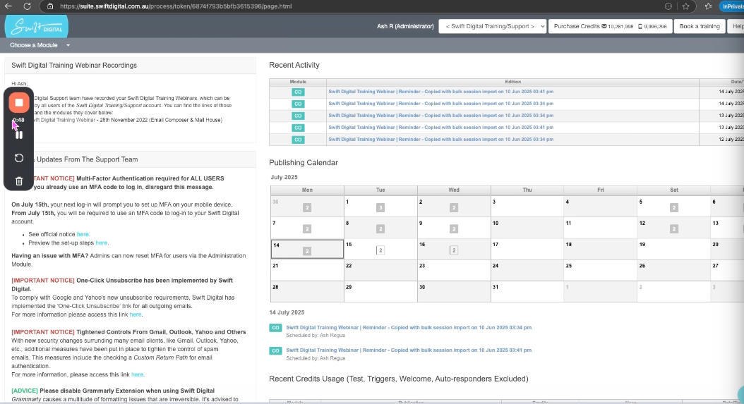744x404 pixels.
Task: Stop the screen recording with the red stop button
Action: tap(19, 102)
